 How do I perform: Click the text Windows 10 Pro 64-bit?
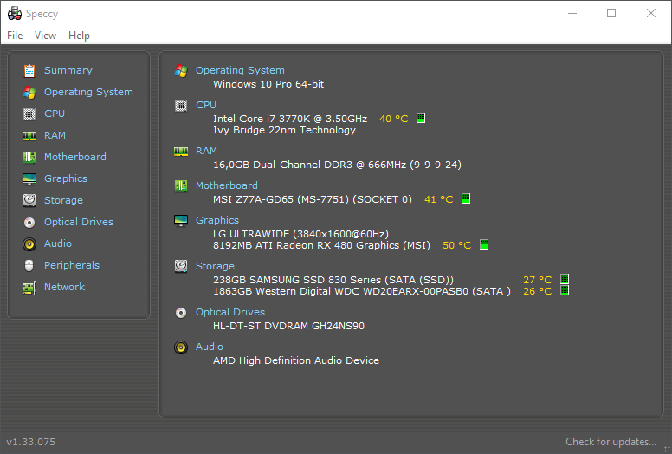point(268,84)
